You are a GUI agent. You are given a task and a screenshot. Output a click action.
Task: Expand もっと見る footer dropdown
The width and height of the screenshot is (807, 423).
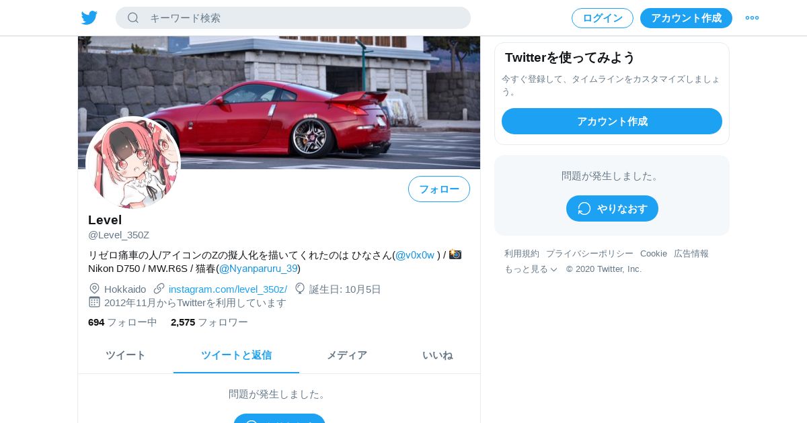point(531,269)
